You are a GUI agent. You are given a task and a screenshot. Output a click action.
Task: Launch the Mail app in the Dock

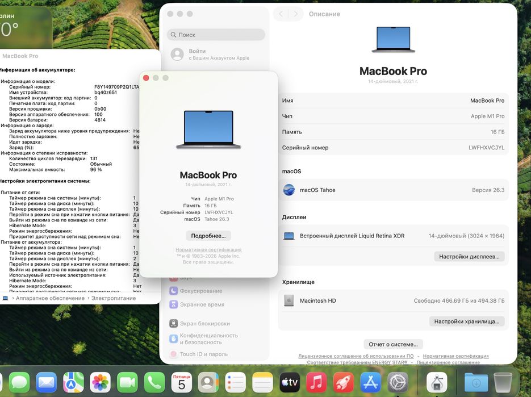pyautogui.click(x=47, y=382)
